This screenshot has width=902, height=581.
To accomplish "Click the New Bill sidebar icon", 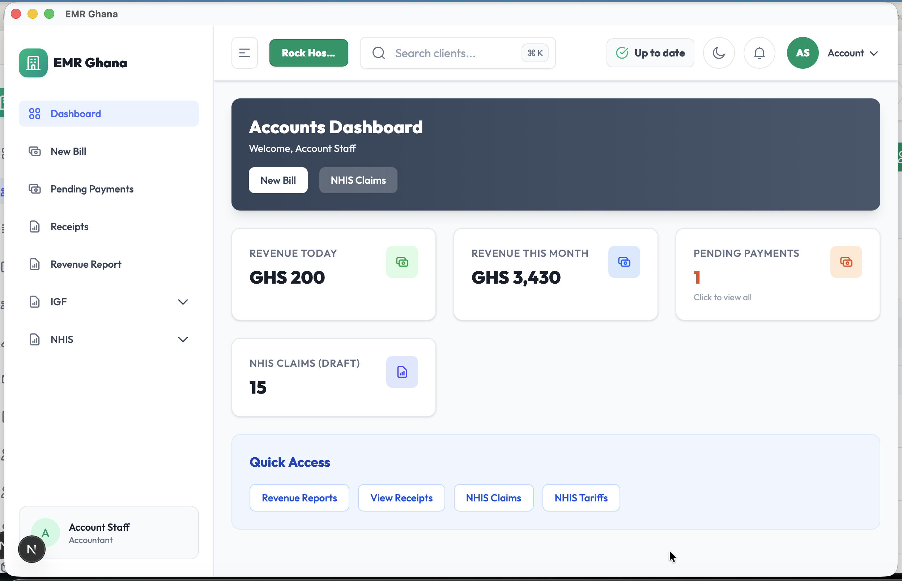I will tap(35, 151).
